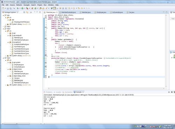Viewport: 175px width, 129px height.
Task: Collapse the j2.object.clone package node
Action: click(8, 69)
